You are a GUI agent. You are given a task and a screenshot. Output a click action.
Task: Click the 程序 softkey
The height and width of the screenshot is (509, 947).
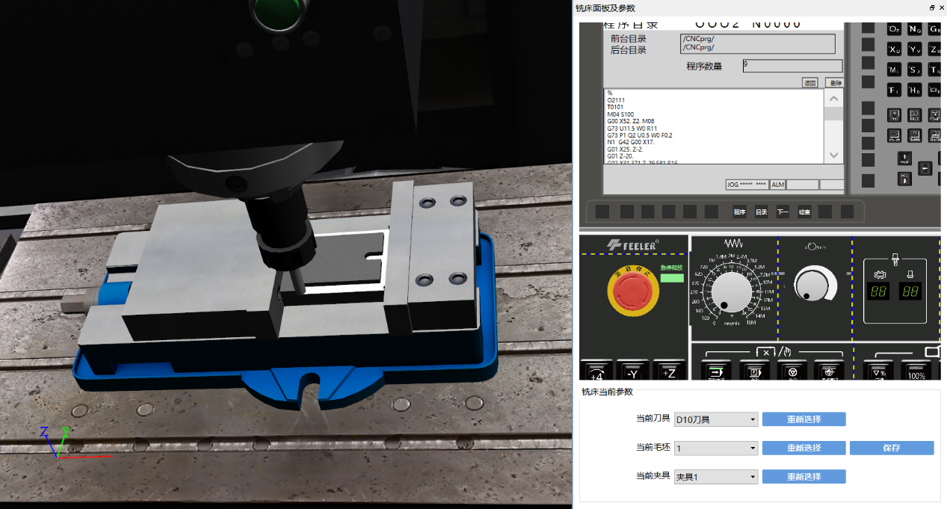click(740, 212)
